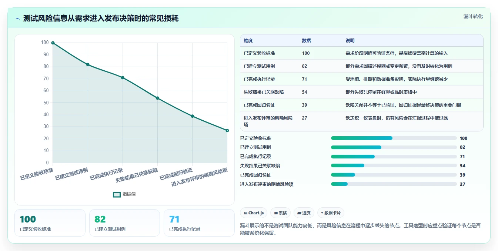The width and height of the screenshot is (498, 251).
Task: Open the 100 已定义验收标准 data card
Action: [50, 223]
